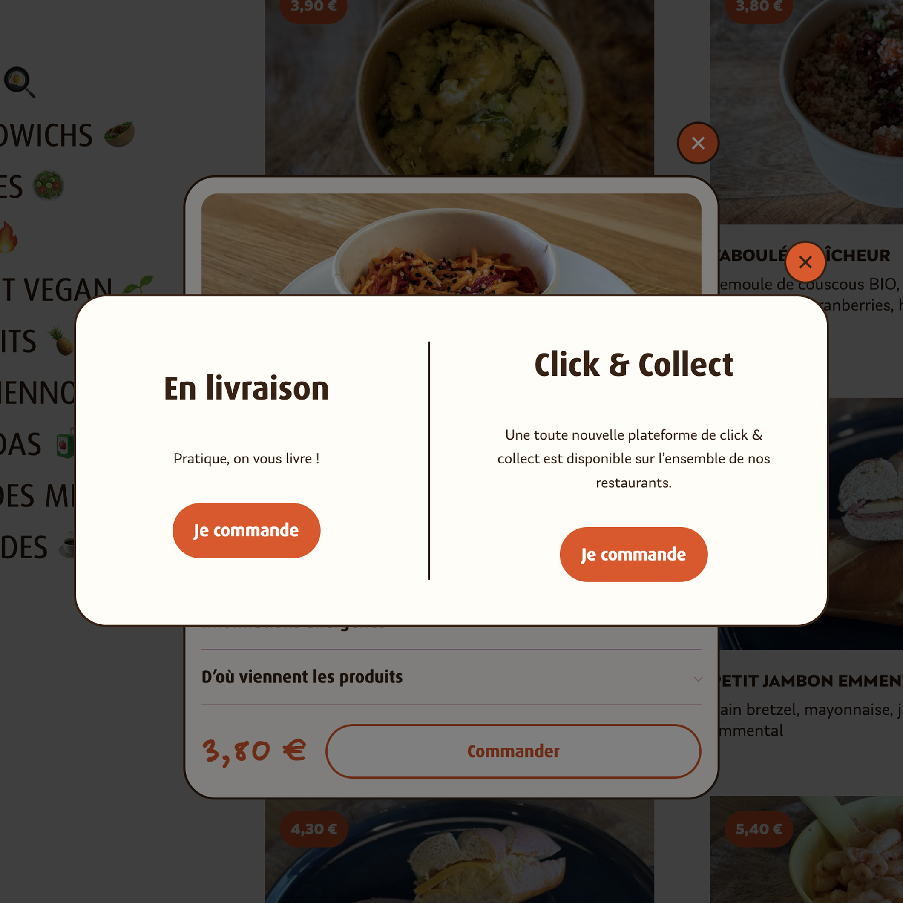Viewport: 903px width, 903px height.
Task: Click the 4,30 € sandwich product image
Action: click(x=459, y=851)
